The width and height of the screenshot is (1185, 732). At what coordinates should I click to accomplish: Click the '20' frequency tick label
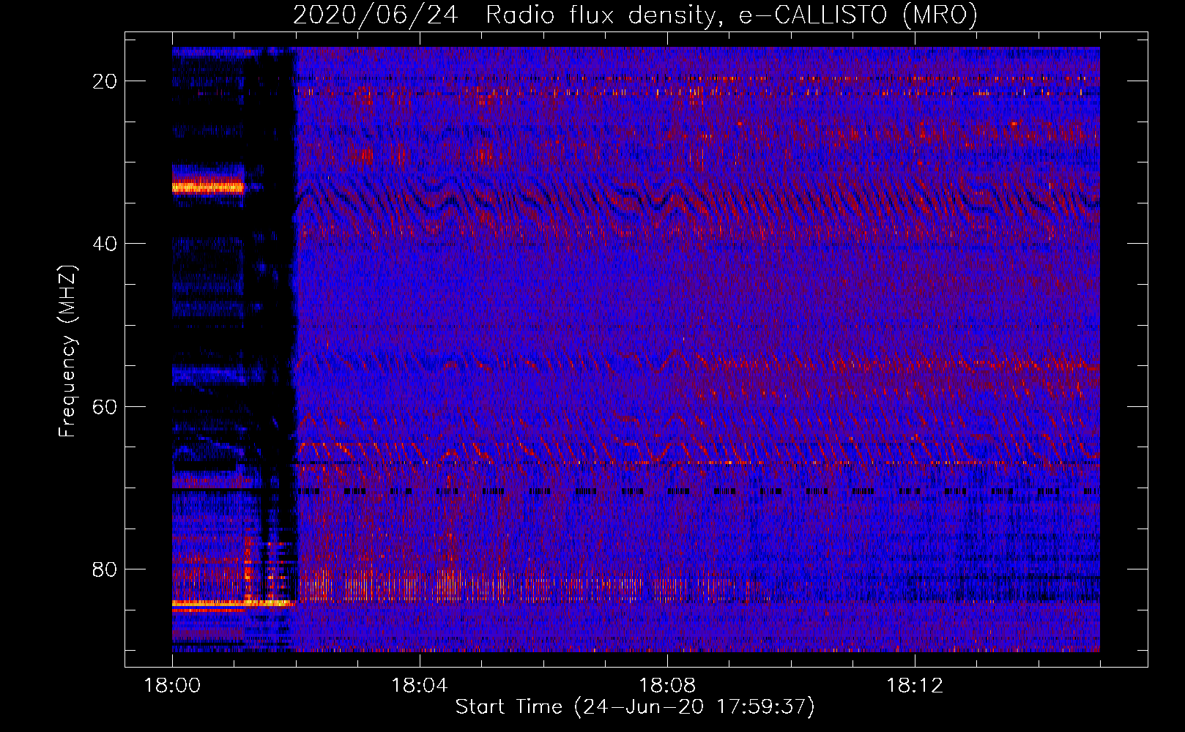click(x=105, y=81)
